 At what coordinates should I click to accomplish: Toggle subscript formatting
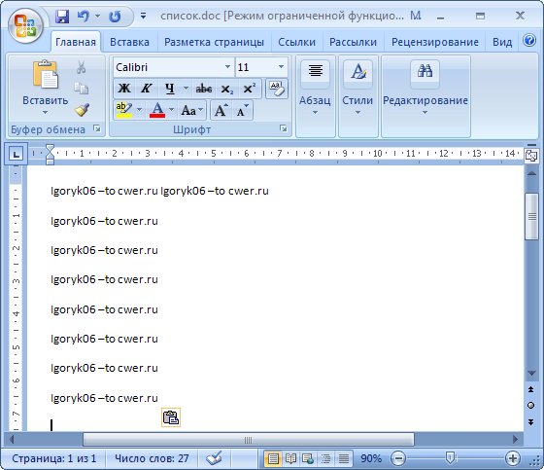(227, 89)
